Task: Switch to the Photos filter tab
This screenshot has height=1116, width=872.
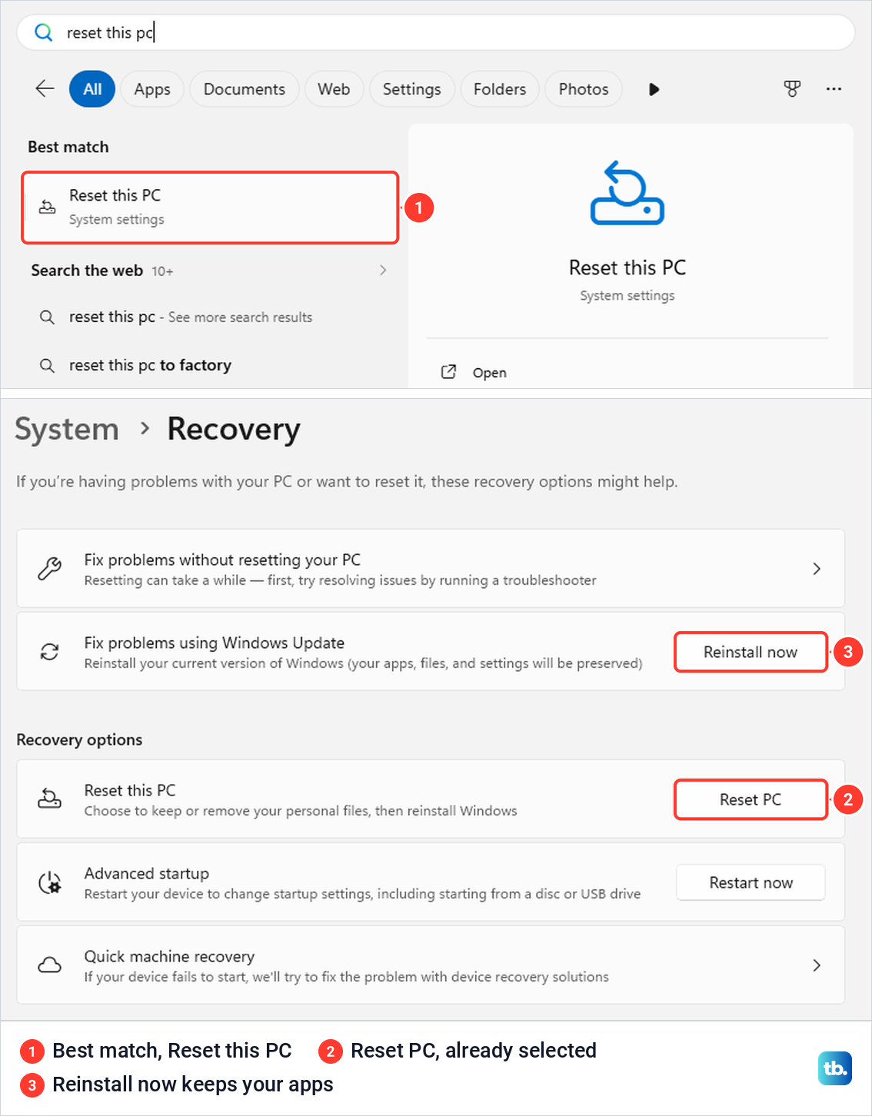Action: (584, 89)
